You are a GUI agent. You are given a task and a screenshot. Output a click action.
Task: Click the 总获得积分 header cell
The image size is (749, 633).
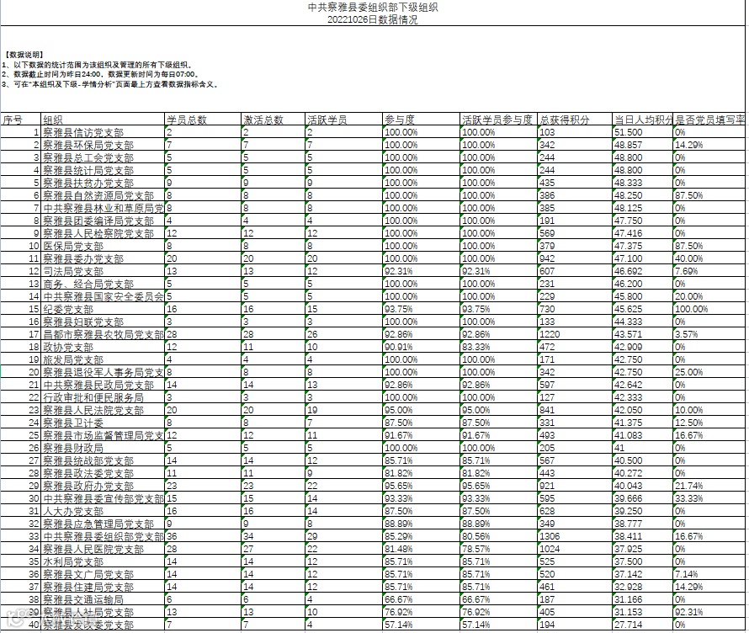point(575,120)
